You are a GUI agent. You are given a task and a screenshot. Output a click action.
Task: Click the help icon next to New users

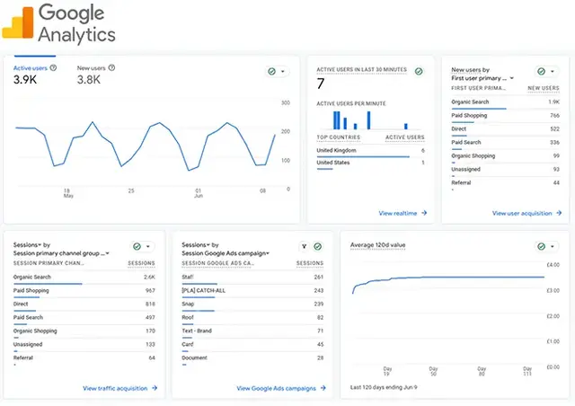tap(111, 68)
